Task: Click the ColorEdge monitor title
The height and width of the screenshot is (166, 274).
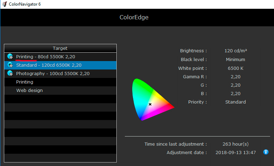Action: coord(134,17)
